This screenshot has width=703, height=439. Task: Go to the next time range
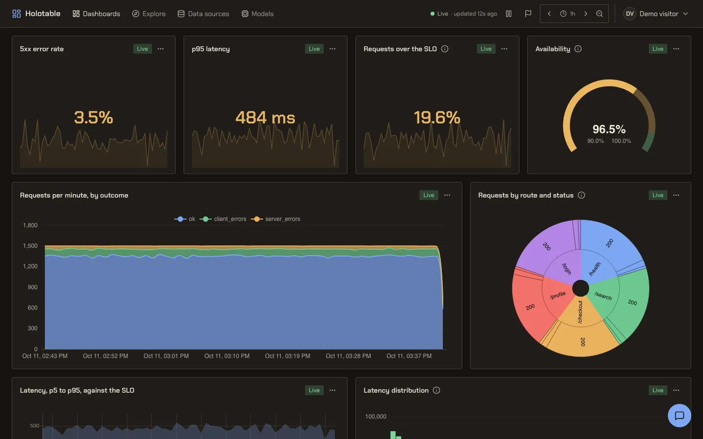click(586, 14)
